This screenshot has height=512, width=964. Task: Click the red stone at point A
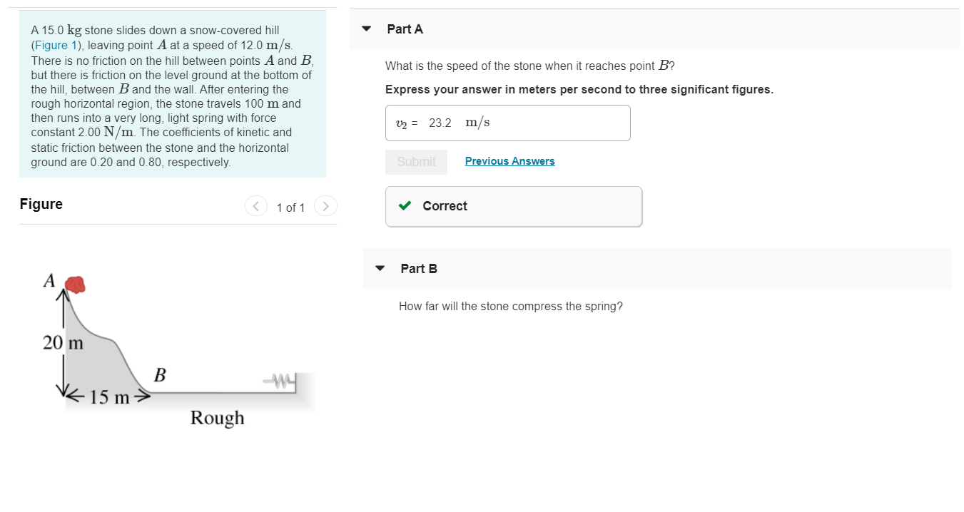click(x=75, y=285)
